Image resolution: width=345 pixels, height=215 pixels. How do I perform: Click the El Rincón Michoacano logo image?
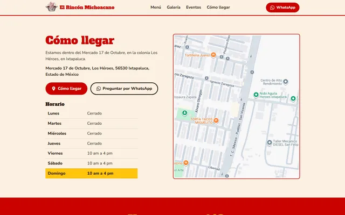tap(52, 7)
